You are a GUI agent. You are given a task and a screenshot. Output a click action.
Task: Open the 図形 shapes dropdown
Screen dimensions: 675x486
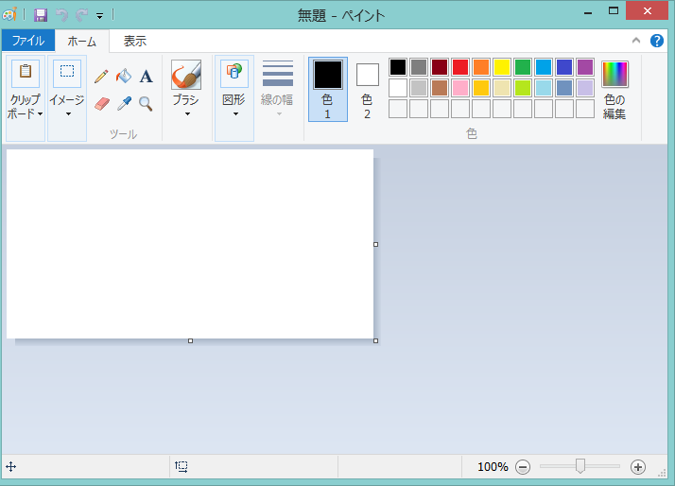(234, 98)
